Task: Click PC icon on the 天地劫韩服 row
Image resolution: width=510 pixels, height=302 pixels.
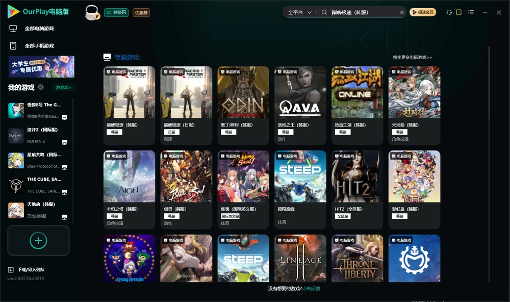Action: pos(65,217)
